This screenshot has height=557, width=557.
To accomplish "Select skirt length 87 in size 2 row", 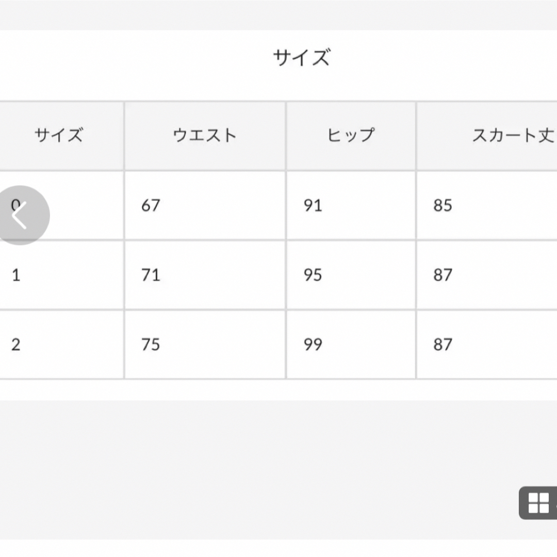I will 487,345.
